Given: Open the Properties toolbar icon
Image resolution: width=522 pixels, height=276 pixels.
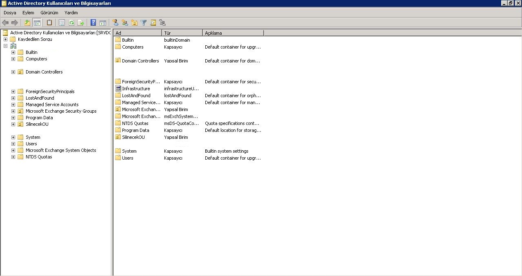Looking at the screenshot, I should [x=62, y=23].
